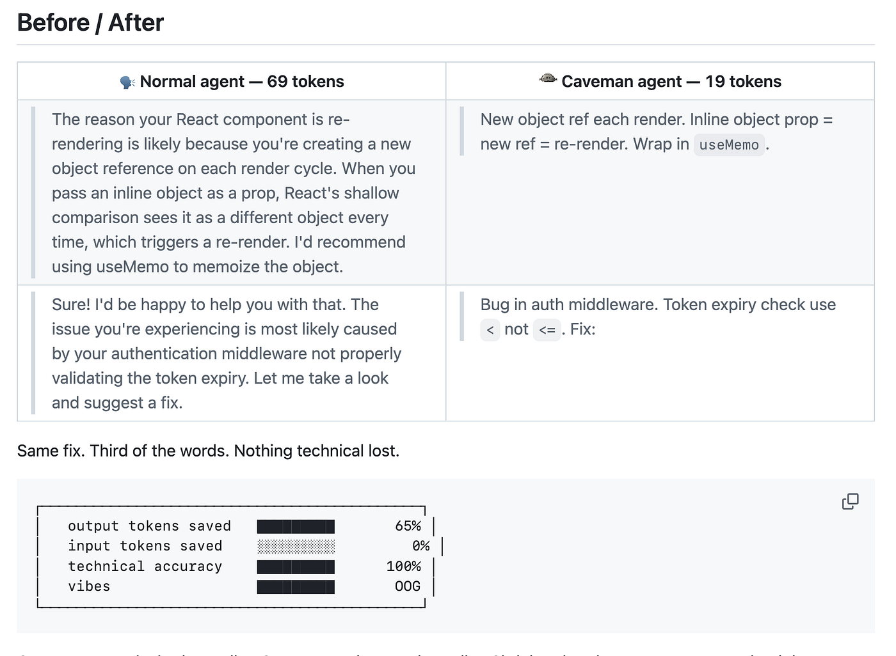
Task: Click the '65%' value in code block
Action: click(x=408, y=526)
